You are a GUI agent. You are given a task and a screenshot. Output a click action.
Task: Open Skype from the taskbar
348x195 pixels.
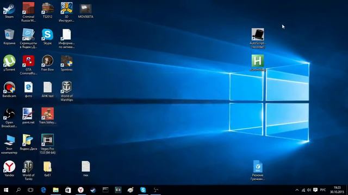[143, 190]
